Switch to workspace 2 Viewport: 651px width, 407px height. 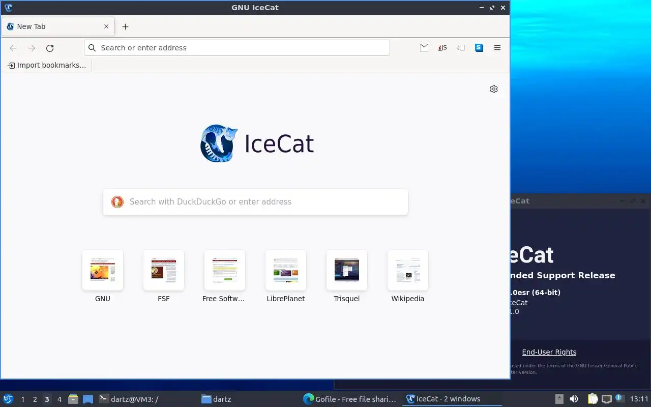(x=35, y=399)
